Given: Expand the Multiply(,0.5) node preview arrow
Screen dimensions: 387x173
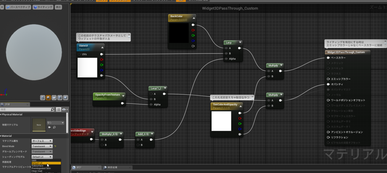Looking at the screenshot, I should pos(121,134).
